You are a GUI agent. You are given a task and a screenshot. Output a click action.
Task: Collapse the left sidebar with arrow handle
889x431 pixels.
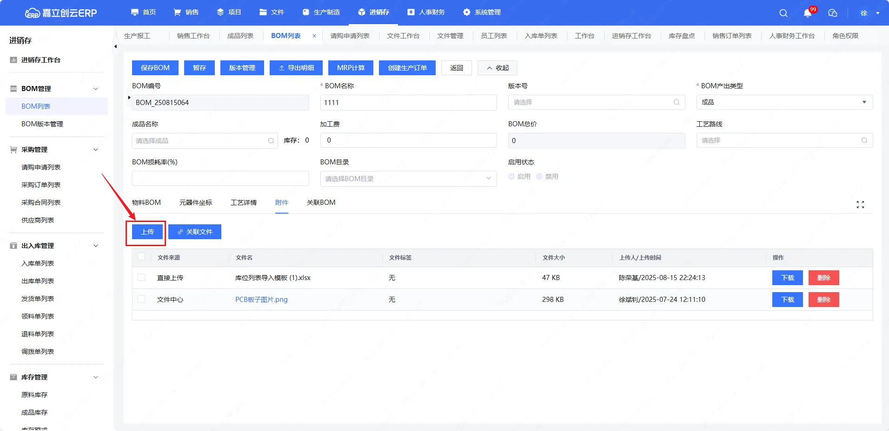click(115, 46)
